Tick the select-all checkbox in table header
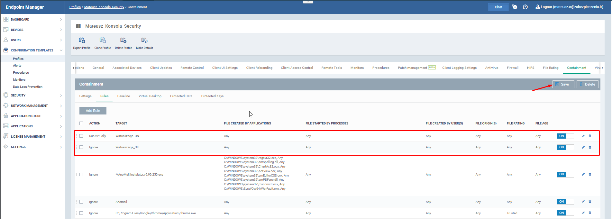The image size is (612, 219). 81,123
